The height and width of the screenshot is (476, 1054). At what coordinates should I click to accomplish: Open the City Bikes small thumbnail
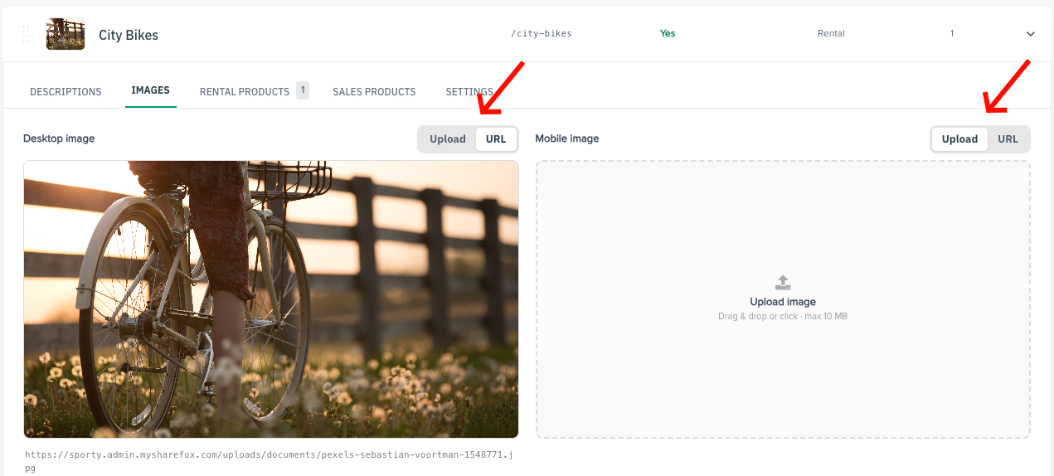pyautogui.click(x=66, y=34)
